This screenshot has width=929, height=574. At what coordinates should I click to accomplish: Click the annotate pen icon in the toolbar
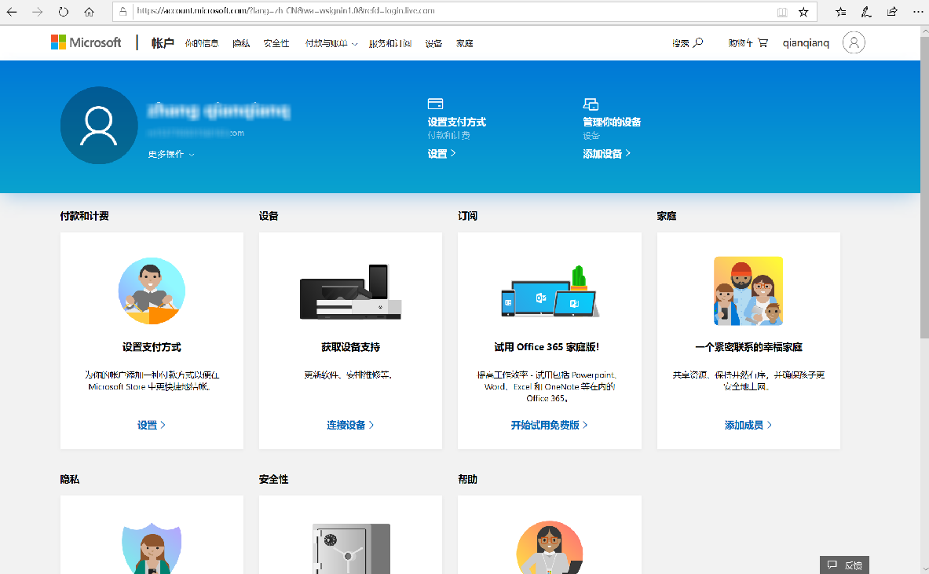pos(865,12)
